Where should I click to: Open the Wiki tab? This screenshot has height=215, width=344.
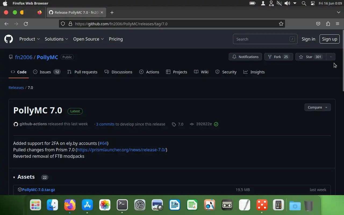(x=201, y=72)
